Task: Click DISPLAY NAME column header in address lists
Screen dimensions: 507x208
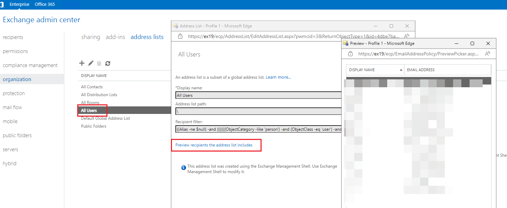Action: (x=94, y=76)
